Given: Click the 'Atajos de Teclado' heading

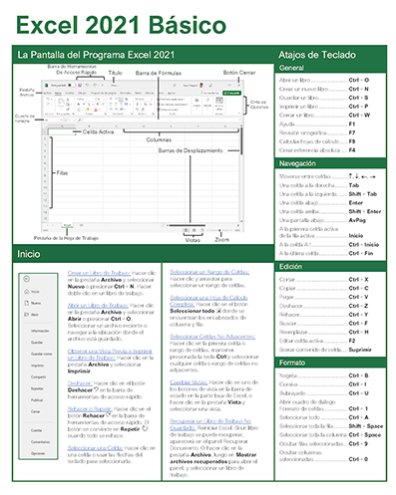Looking at the screenshot, I should pyautogui.click(x=317, y=55).
